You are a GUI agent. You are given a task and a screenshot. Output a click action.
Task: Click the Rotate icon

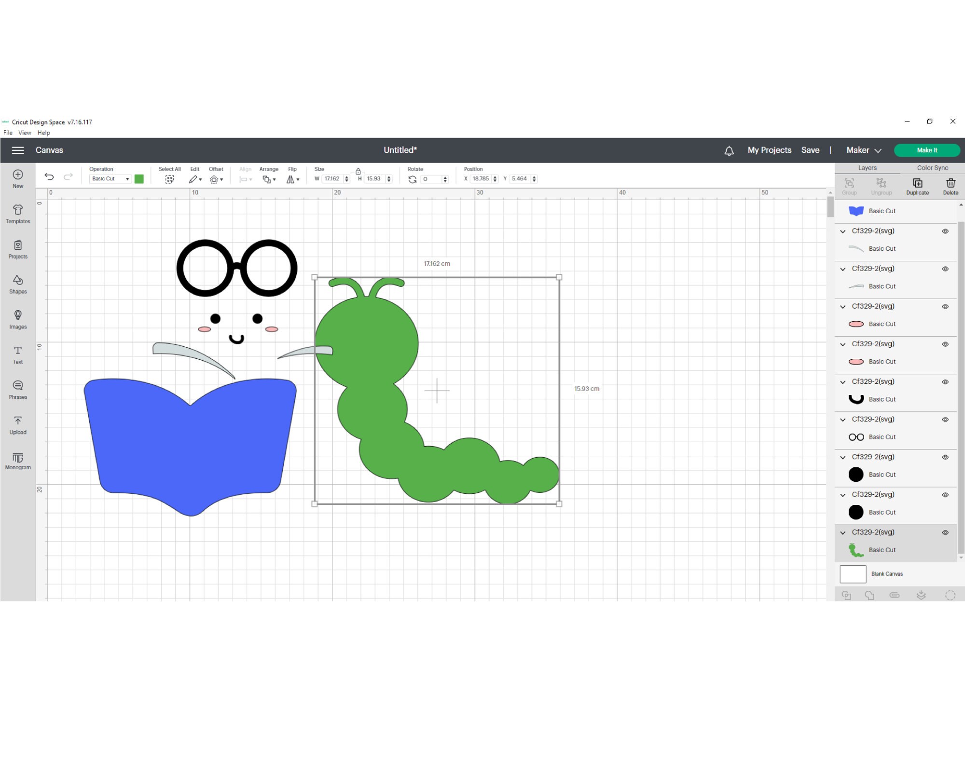[x=413, y=179]
